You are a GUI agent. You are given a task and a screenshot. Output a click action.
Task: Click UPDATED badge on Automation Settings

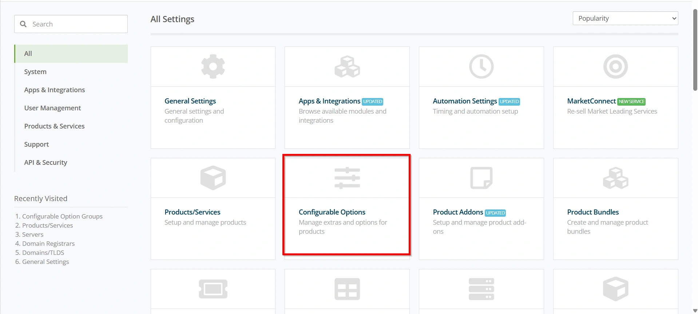[509, 102]
